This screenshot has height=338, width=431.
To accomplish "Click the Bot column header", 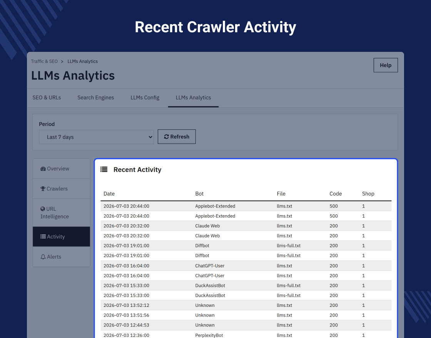I will pyautogui.click(x=199, y=194).
